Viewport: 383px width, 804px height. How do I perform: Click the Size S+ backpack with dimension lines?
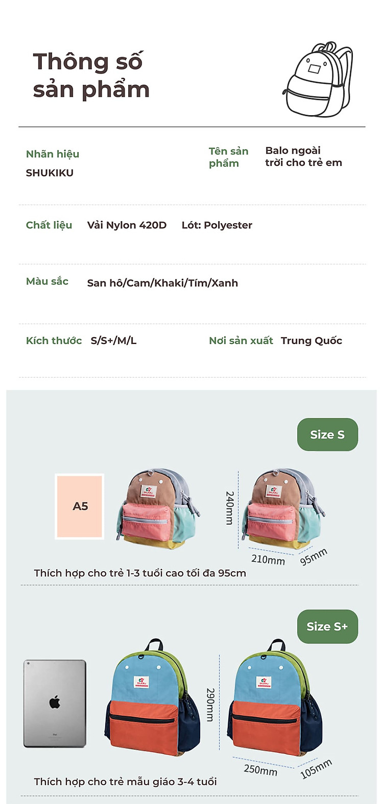[276, 699]
